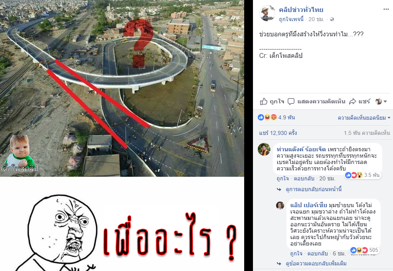Open คลิปข่าวทั่วไทย page profile picture
Image resolution: width=393 pixels, height=271 pixels.
click(267, 13)
